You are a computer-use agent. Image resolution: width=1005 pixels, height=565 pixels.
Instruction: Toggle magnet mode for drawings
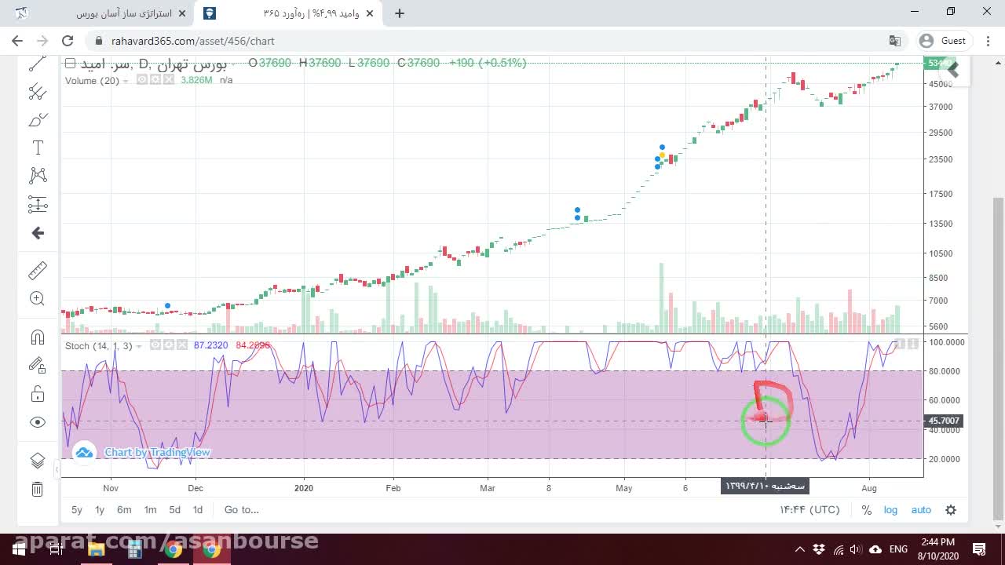click(x=37, y=337)
